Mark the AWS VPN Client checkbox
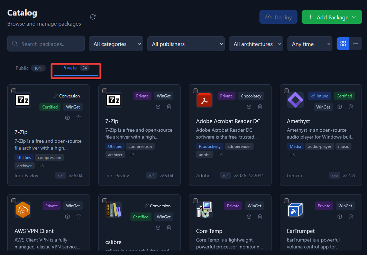This screenshot has width=367, height=255. 14,200
